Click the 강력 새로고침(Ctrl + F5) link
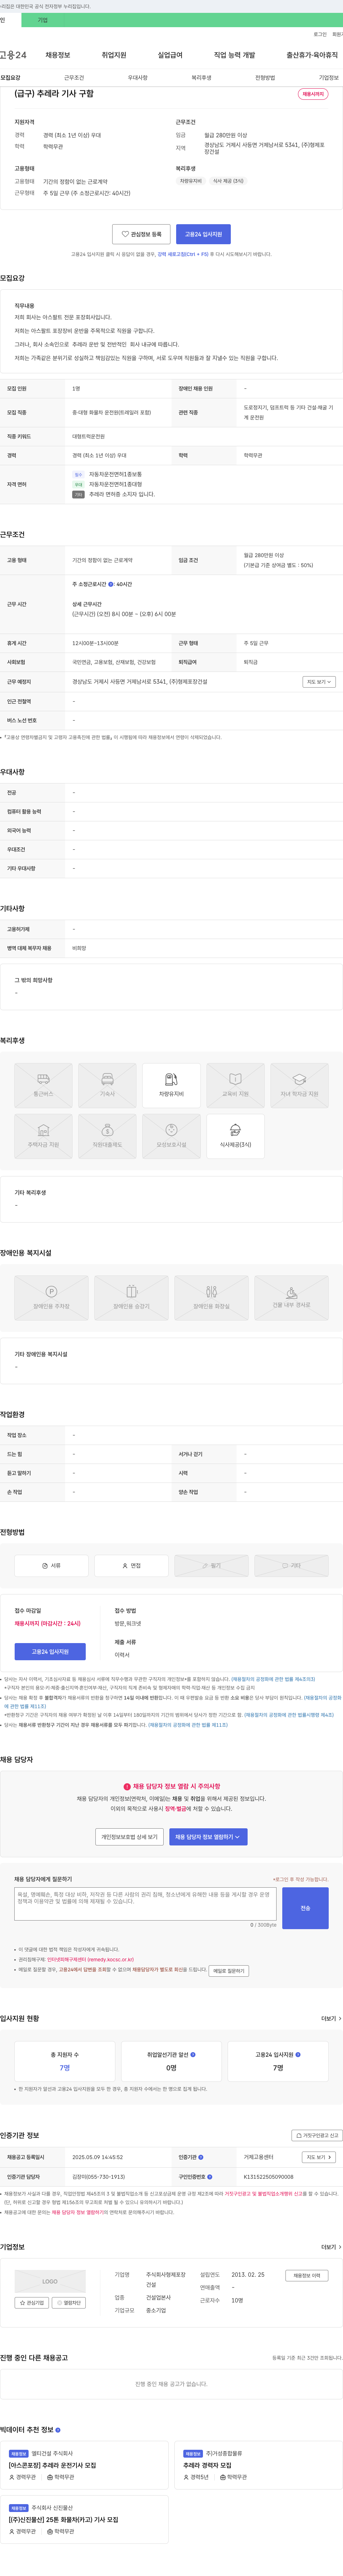Viewport: 343px width, 2576px height. click(x=183, y=254)
